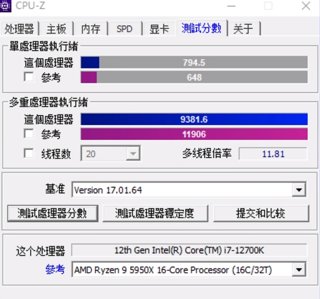Screen dimensions: 320x299
Task: Open the thread count dropdown showing 20
Action: (x=111, y=153)
